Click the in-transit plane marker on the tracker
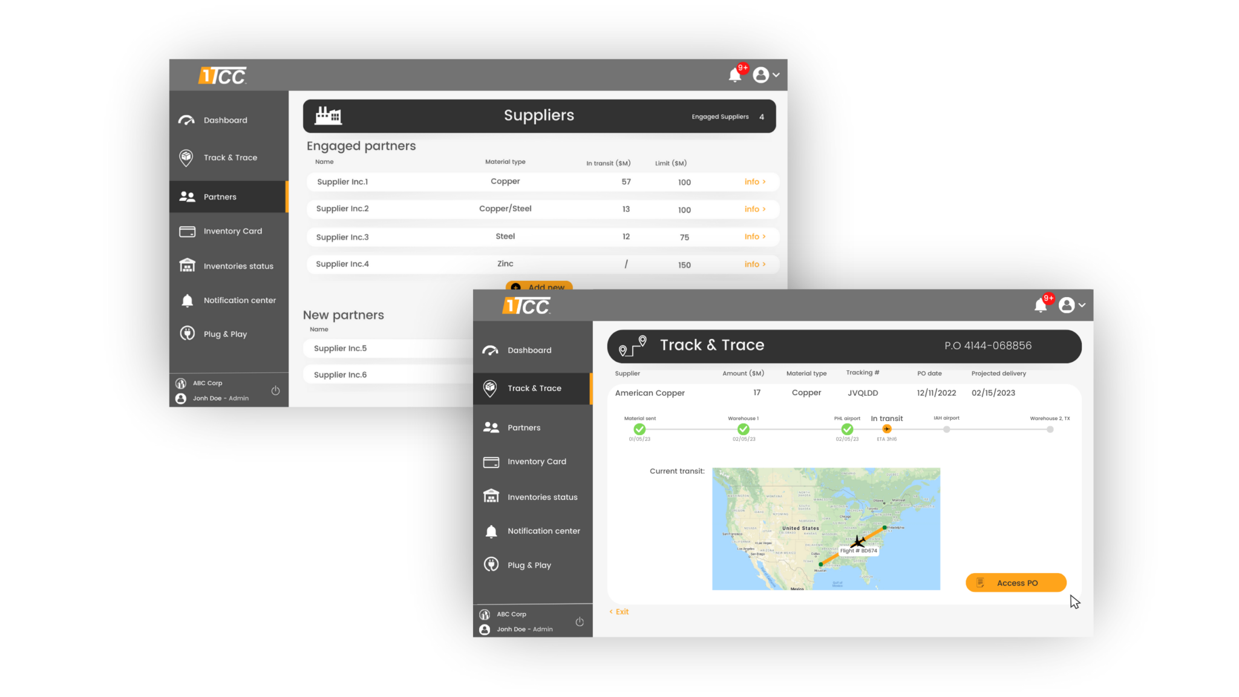 tap(886, 428)
